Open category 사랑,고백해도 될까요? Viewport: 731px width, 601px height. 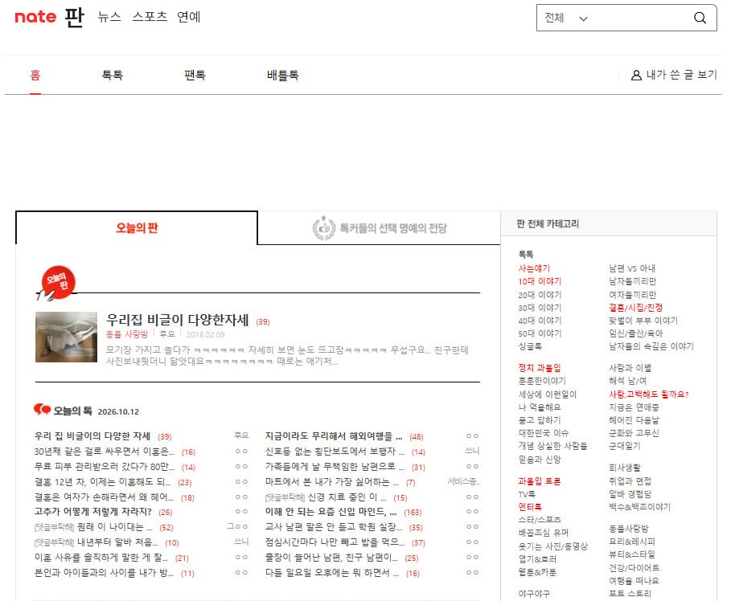coord(648,395)
